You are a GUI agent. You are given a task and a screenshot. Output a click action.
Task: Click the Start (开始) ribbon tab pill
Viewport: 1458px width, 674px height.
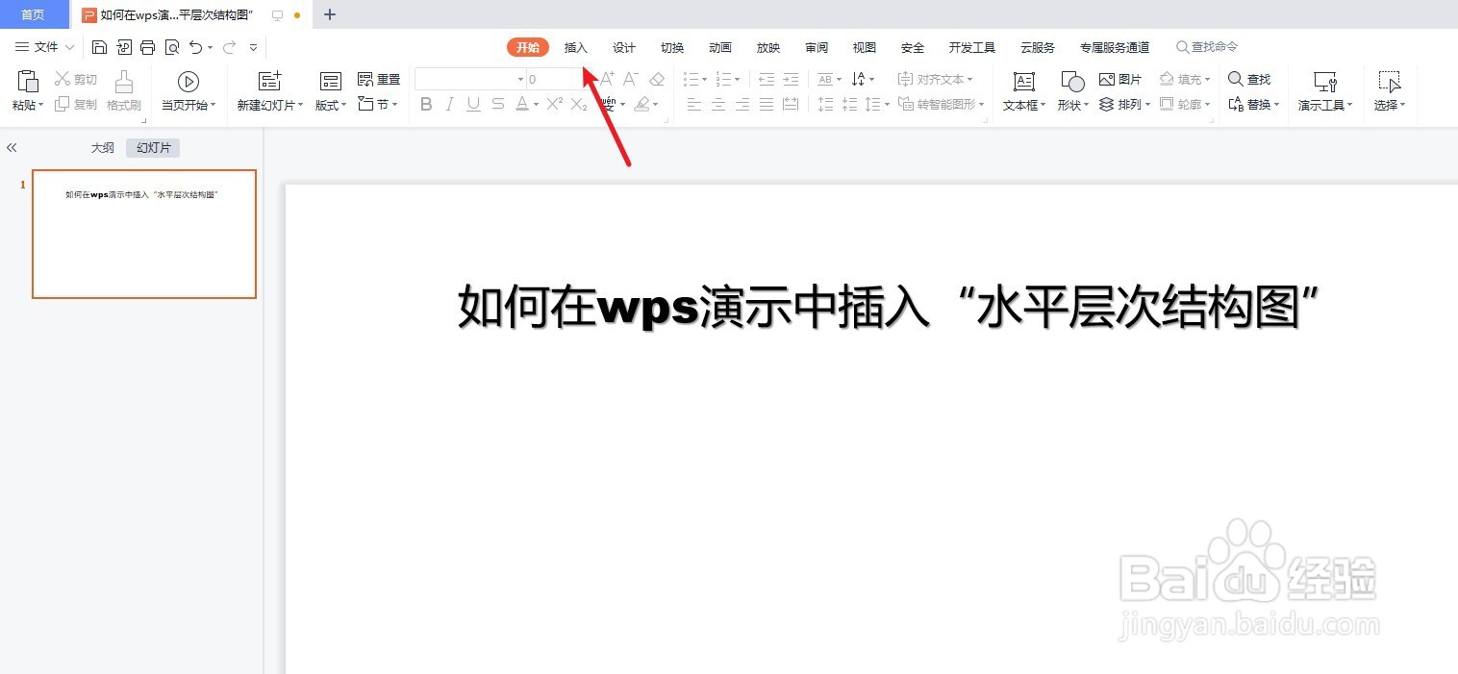(x=528, y=47)
